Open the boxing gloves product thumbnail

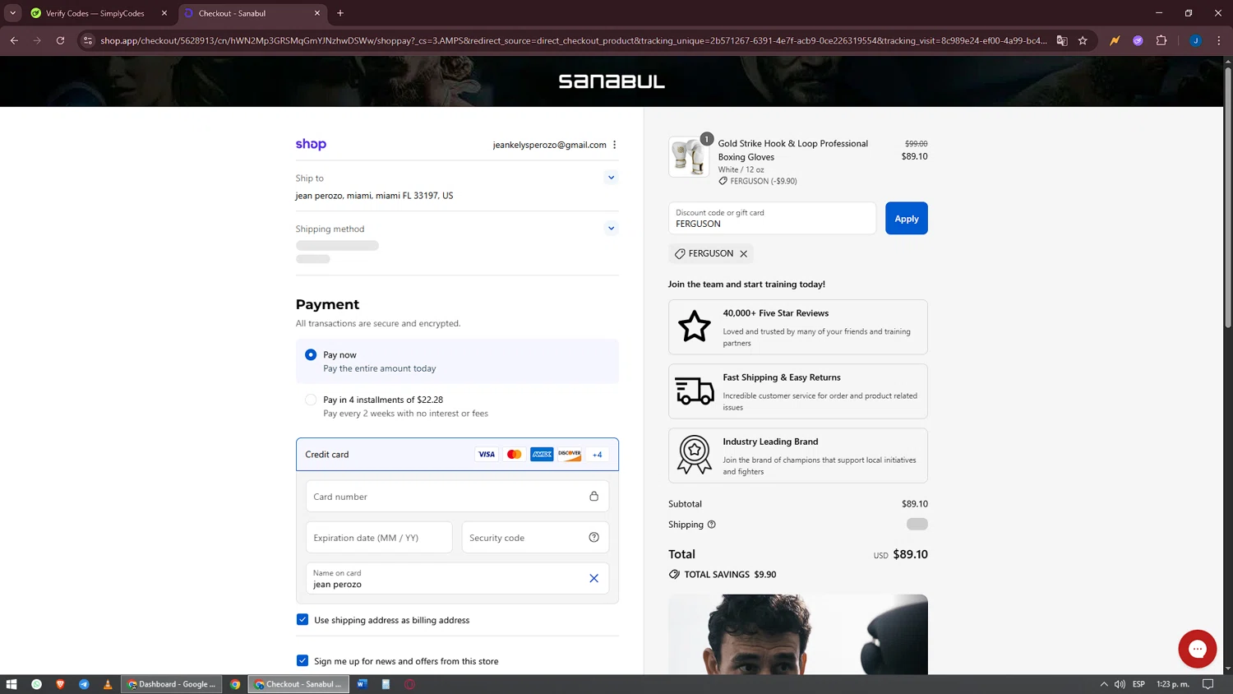(689, 157)
